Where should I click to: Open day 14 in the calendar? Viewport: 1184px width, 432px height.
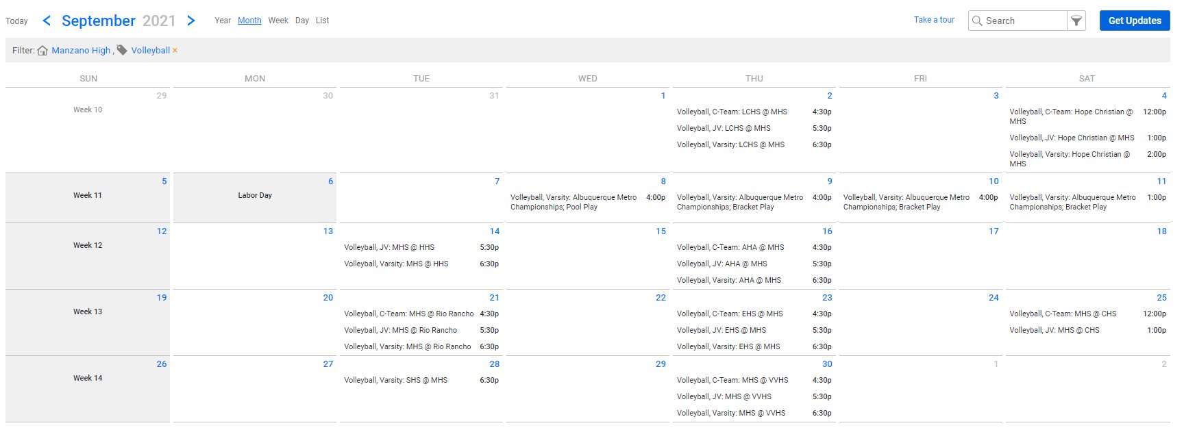[495, 231]
